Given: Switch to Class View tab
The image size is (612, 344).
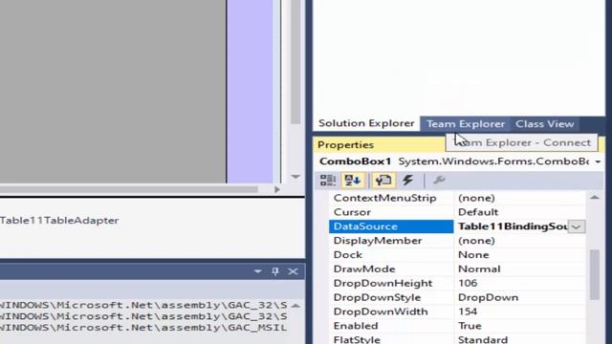Looking at the screenshot, I should tap(545, 124).
